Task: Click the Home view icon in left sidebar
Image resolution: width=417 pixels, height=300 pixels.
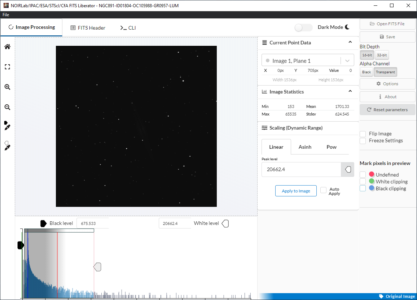Action: coord(8,47)
